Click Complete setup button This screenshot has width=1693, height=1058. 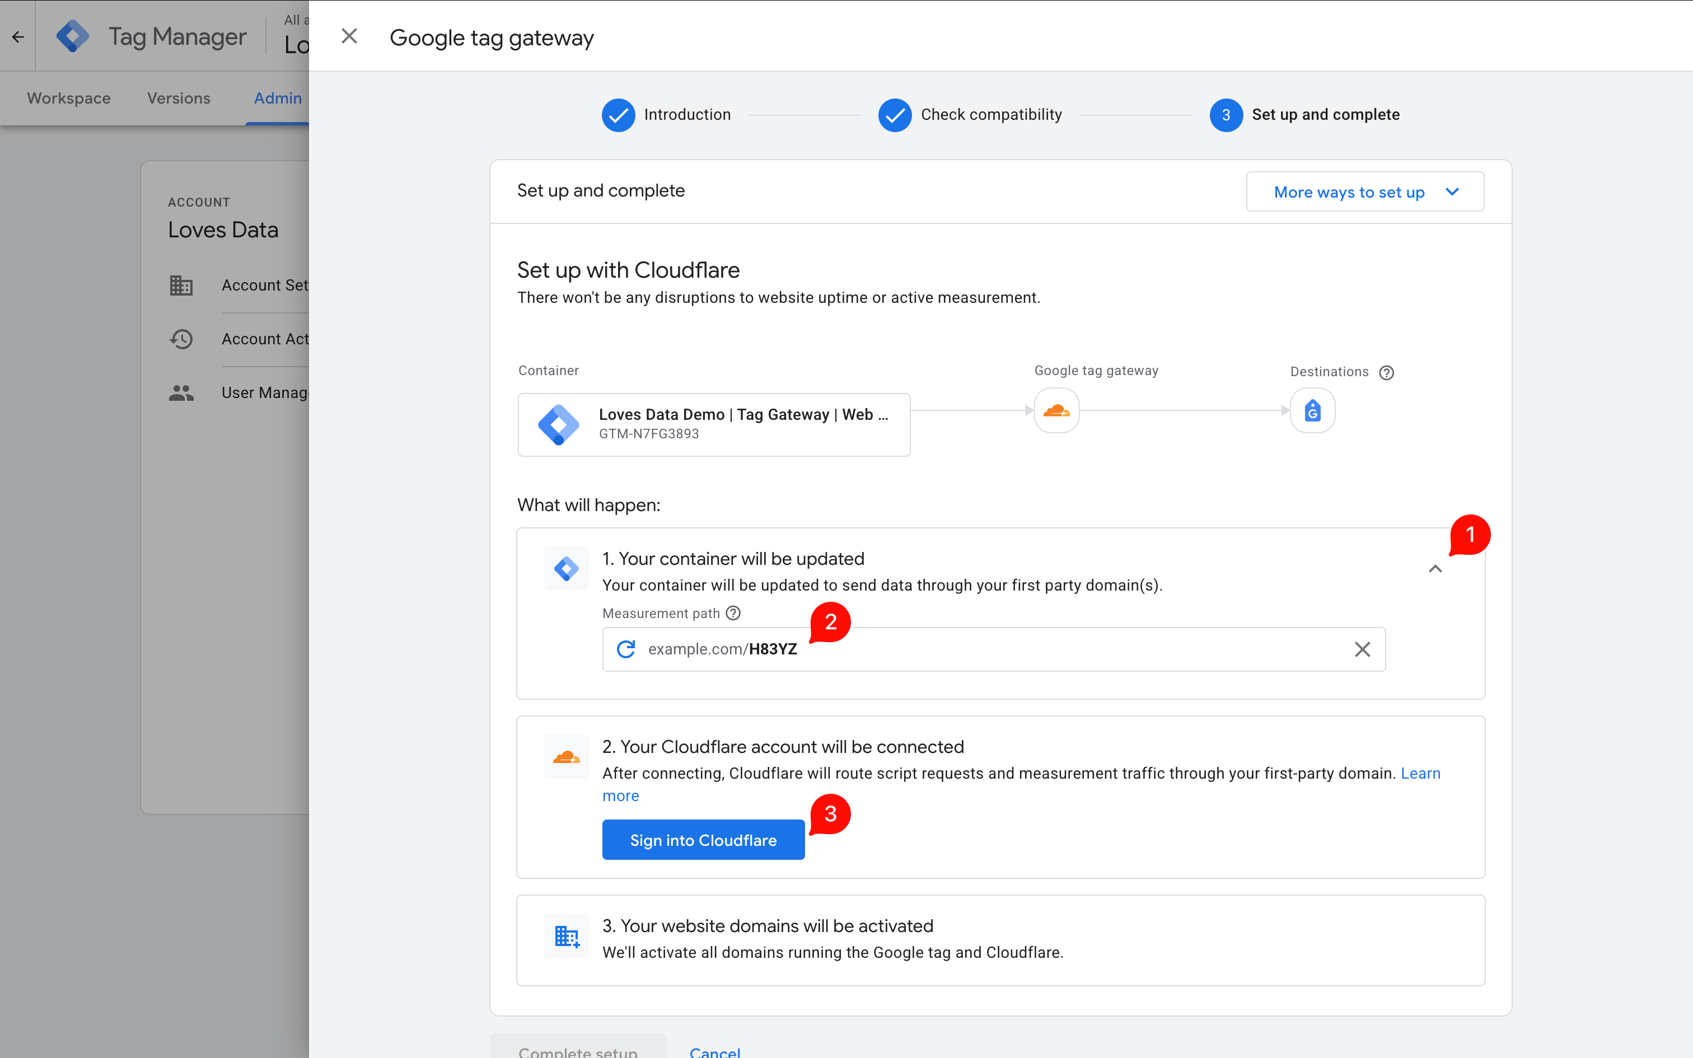pyautogui.click(x=578, y=1047)
